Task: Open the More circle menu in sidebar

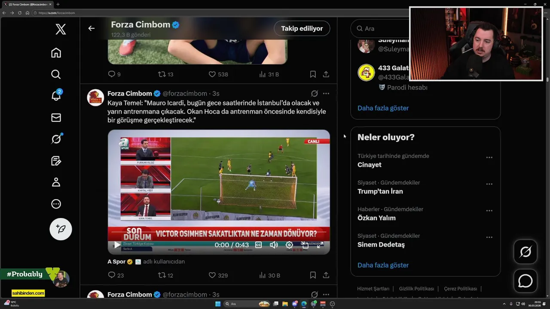Action: (x=56, y=204)
